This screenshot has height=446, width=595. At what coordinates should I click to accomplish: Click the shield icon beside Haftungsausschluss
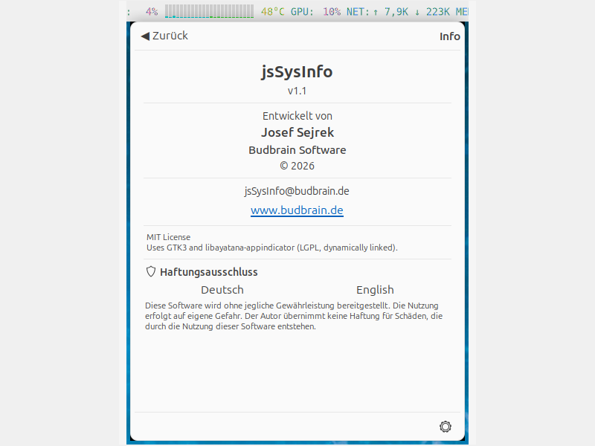151,272
